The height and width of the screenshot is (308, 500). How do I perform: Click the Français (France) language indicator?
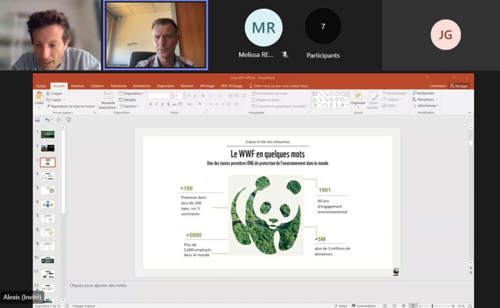click(x=84, y=306)
